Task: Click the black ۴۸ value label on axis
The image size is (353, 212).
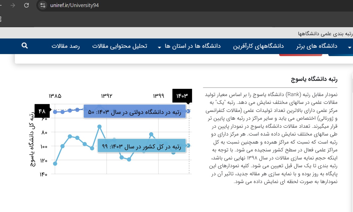Action: (42, 111)
